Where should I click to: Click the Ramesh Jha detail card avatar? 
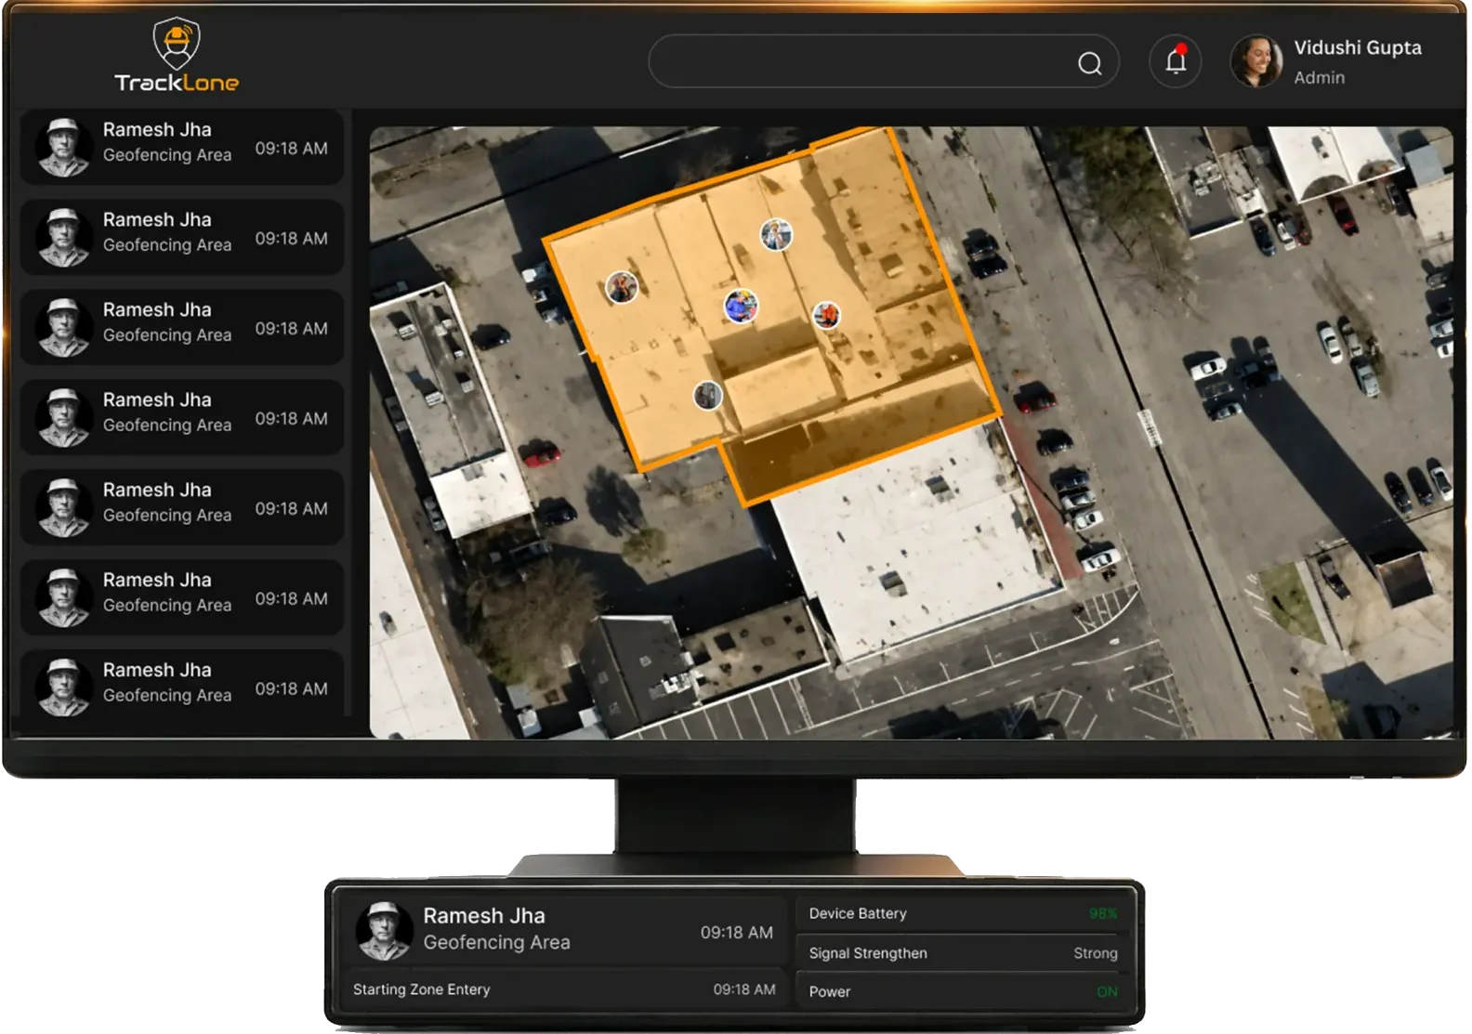tap(384, 930)
